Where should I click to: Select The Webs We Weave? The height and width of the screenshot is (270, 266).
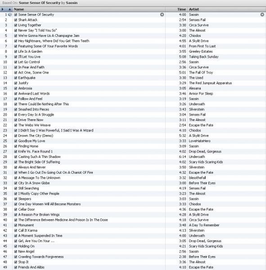point(34,125)
